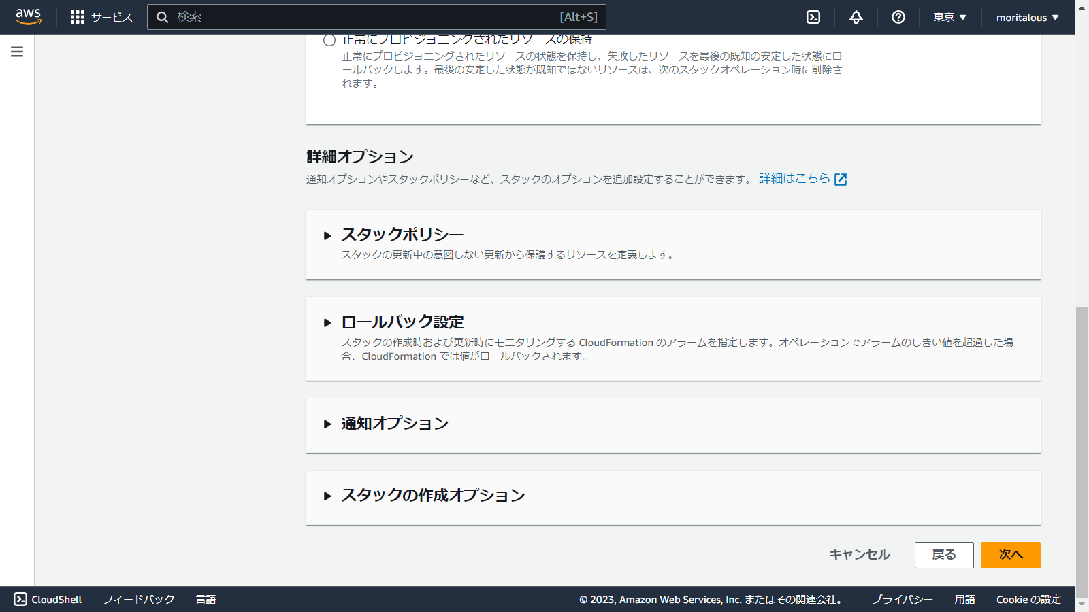The height and width of the screenshot is (612, 1089).
Task: Open the CloudShell terminal icon in top bar
Action: click(813, 16)
